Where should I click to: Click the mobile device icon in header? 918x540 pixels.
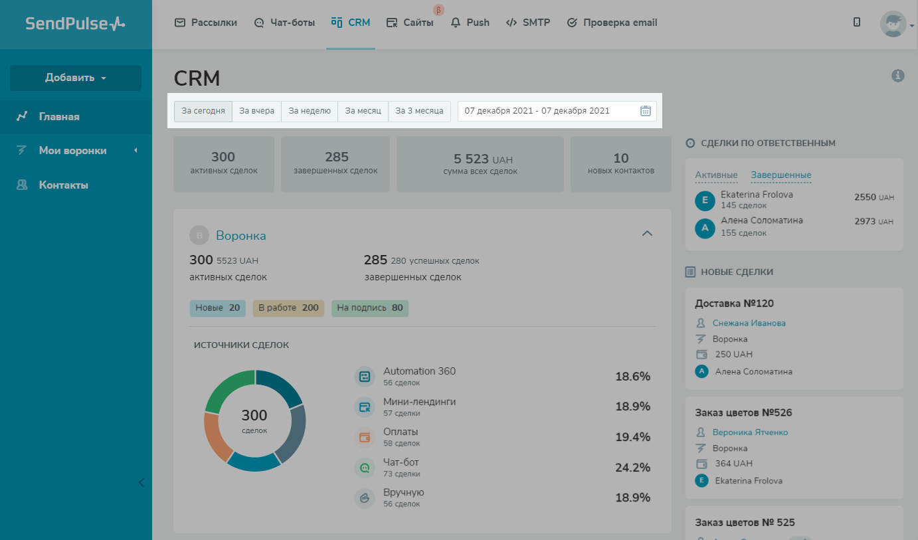pos(857,22)
